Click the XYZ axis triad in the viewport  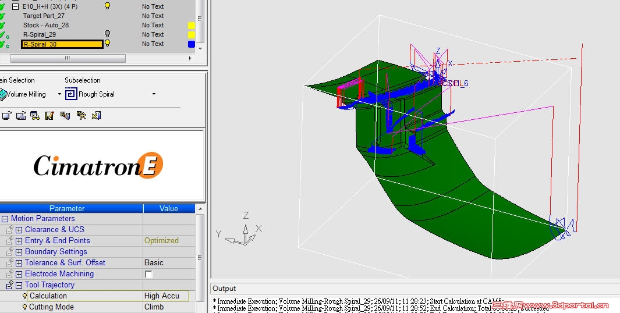240,229
